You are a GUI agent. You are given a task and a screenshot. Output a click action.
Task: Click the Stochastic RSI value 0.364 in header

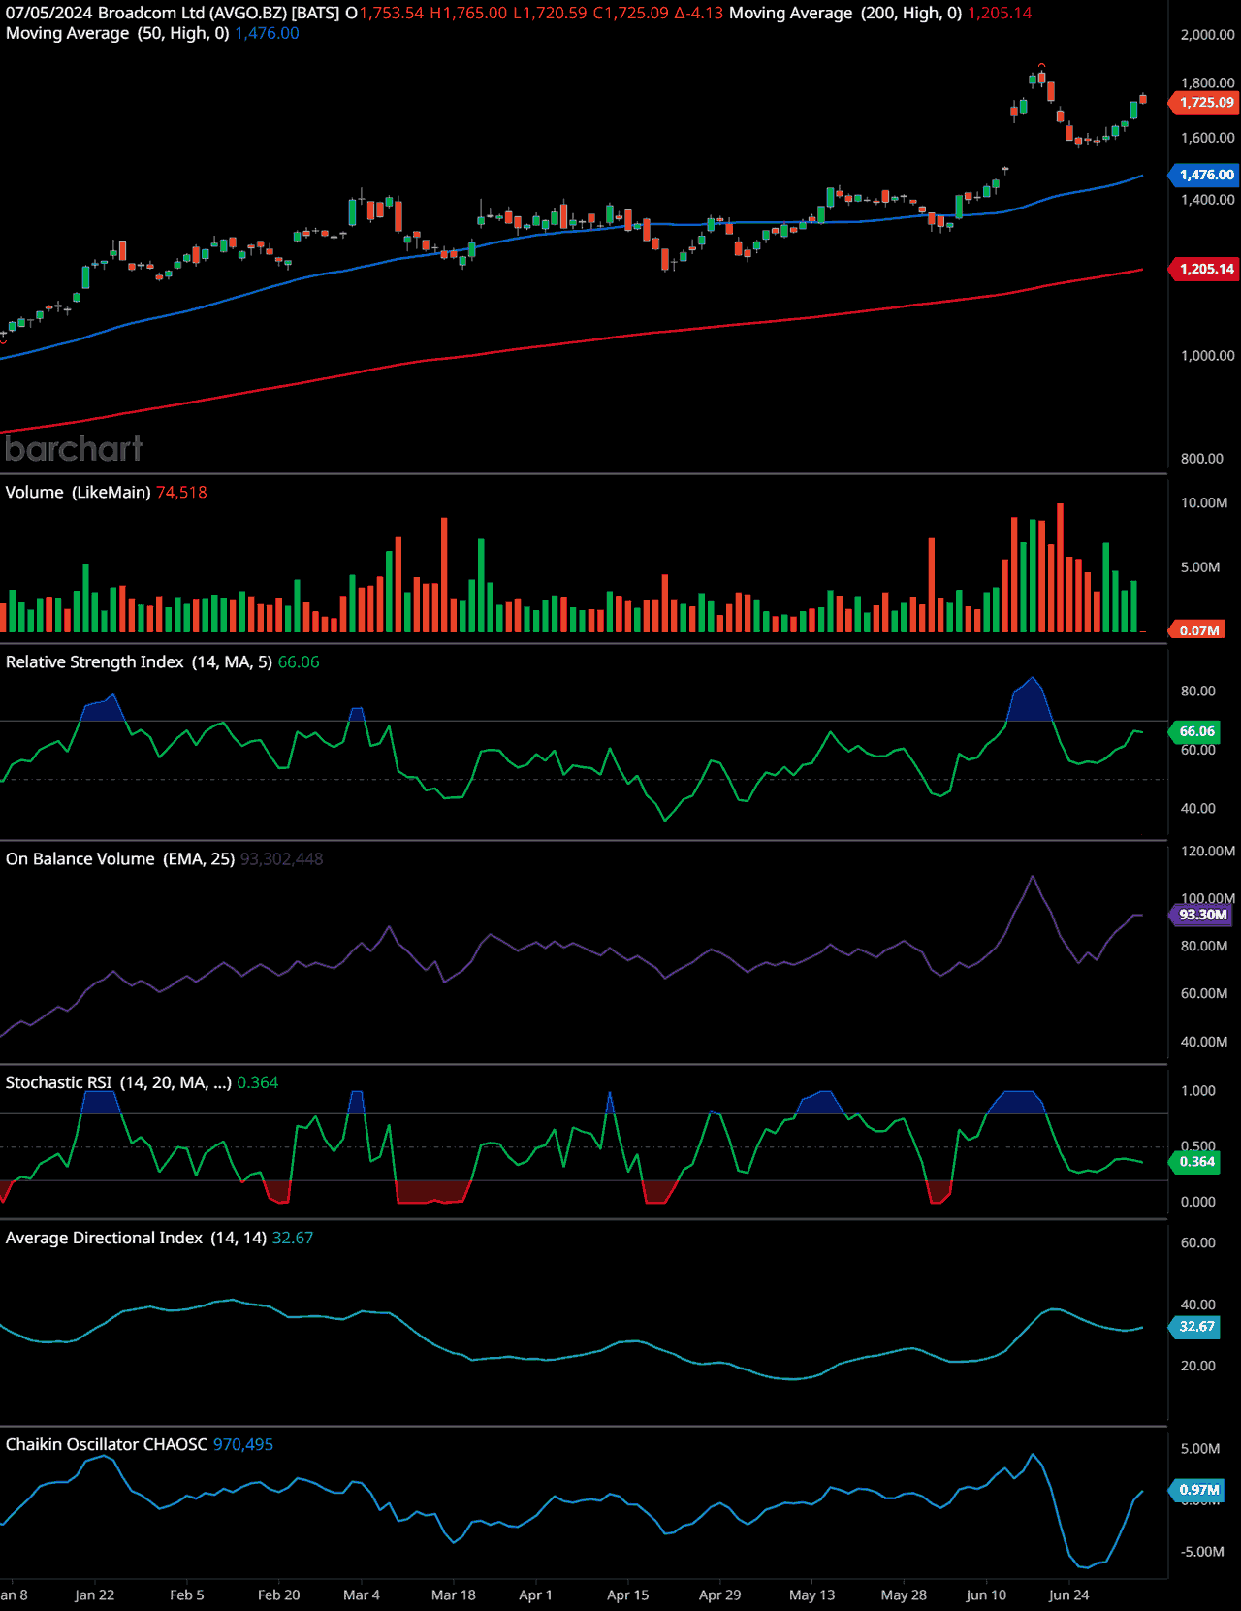tap(258, 1082)
